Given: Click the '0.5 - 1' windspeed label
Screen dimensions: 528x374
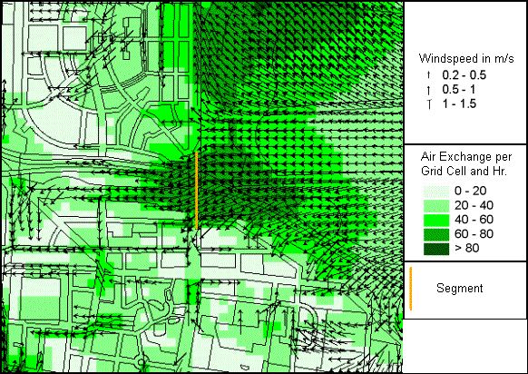Looking at the screenshot, I should click(x=459, y=90).
